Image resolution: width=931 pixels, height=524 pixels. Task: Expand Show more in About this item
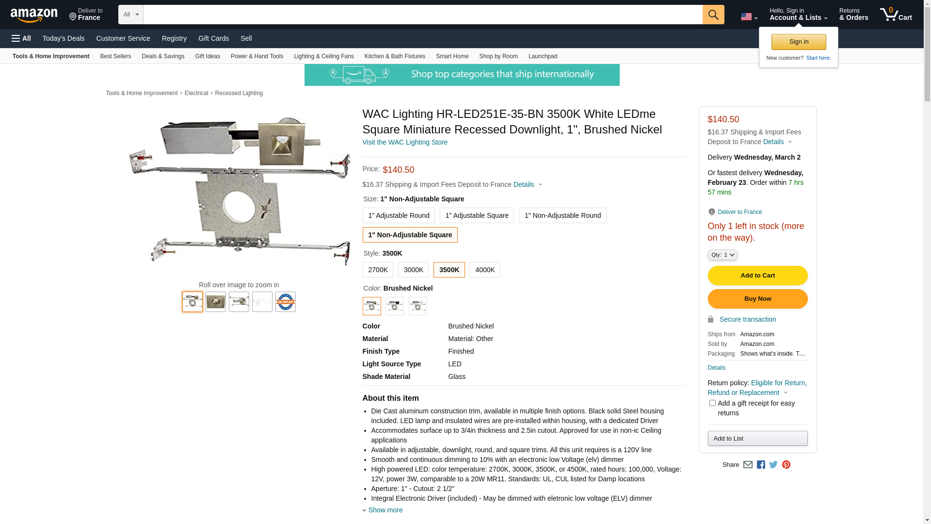point(385,510)
